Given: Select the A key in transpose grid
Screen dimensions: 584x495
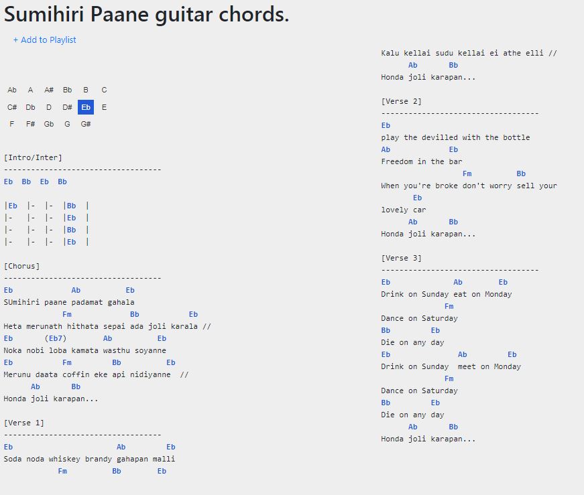Looking at the screenshot, I should 31,90.
